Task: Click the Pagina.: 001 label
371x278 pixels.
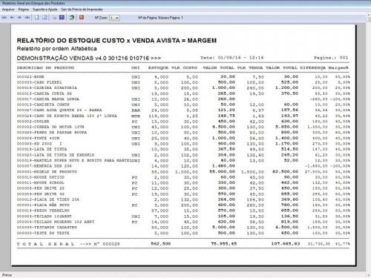Action: click(331, 58)
